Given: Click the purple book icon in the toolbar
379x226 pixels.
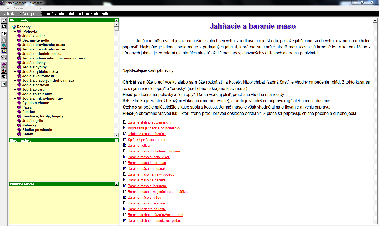Looking at the screenshot, I should click(x=4, y=65).
